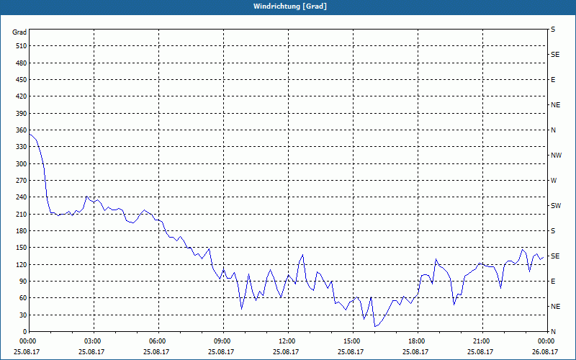Viewport: 576px width, 360px height.
Task: Click the 60 left axis label
Action: pos(23,297)
